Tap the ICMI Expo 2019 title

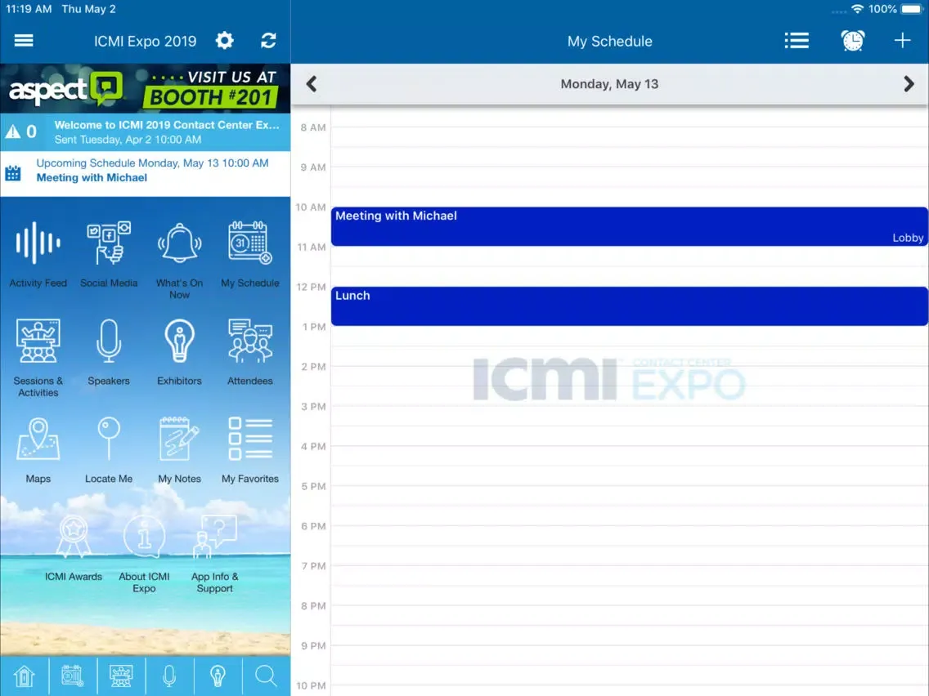tap(146, 41)
